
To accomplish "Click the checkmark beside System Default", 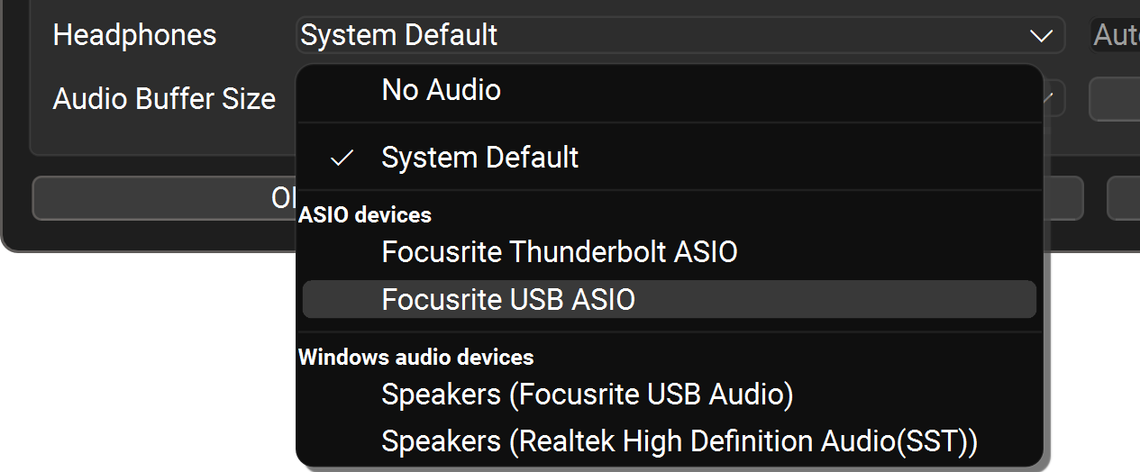I will [342, 159].
